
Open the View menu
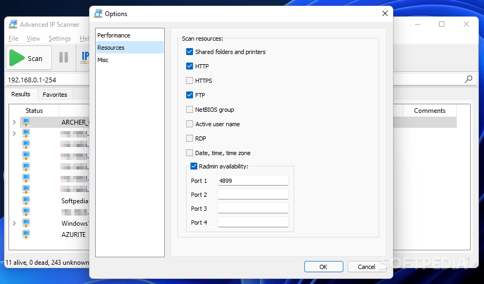tap(33, 39)
